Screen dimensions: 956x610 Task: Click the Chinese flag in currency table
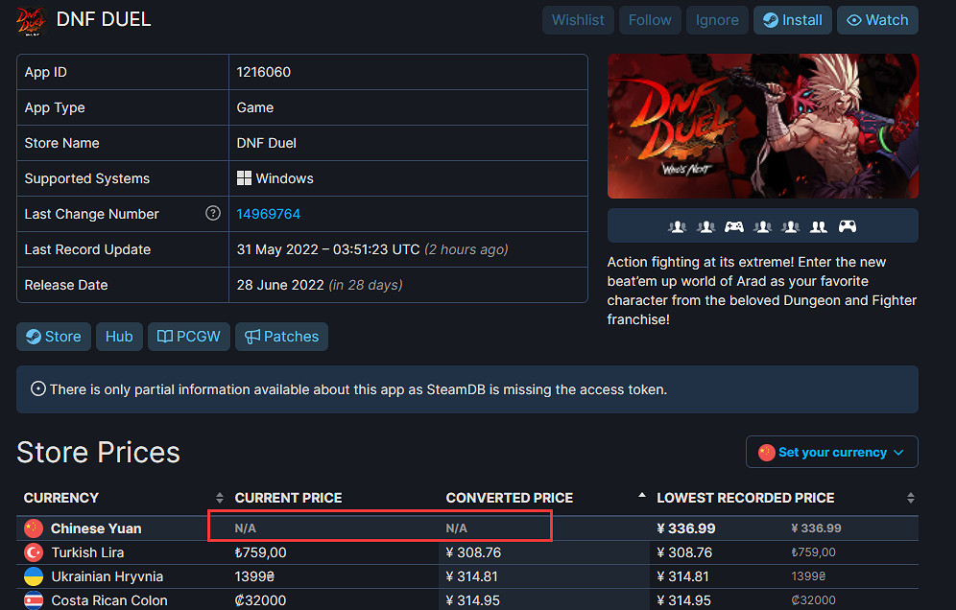[x=34, y=528]
